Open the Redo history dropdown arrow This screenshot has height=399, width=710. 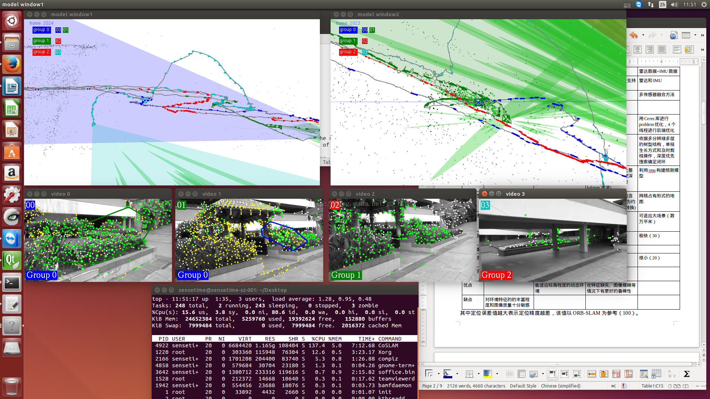[662, 35]
